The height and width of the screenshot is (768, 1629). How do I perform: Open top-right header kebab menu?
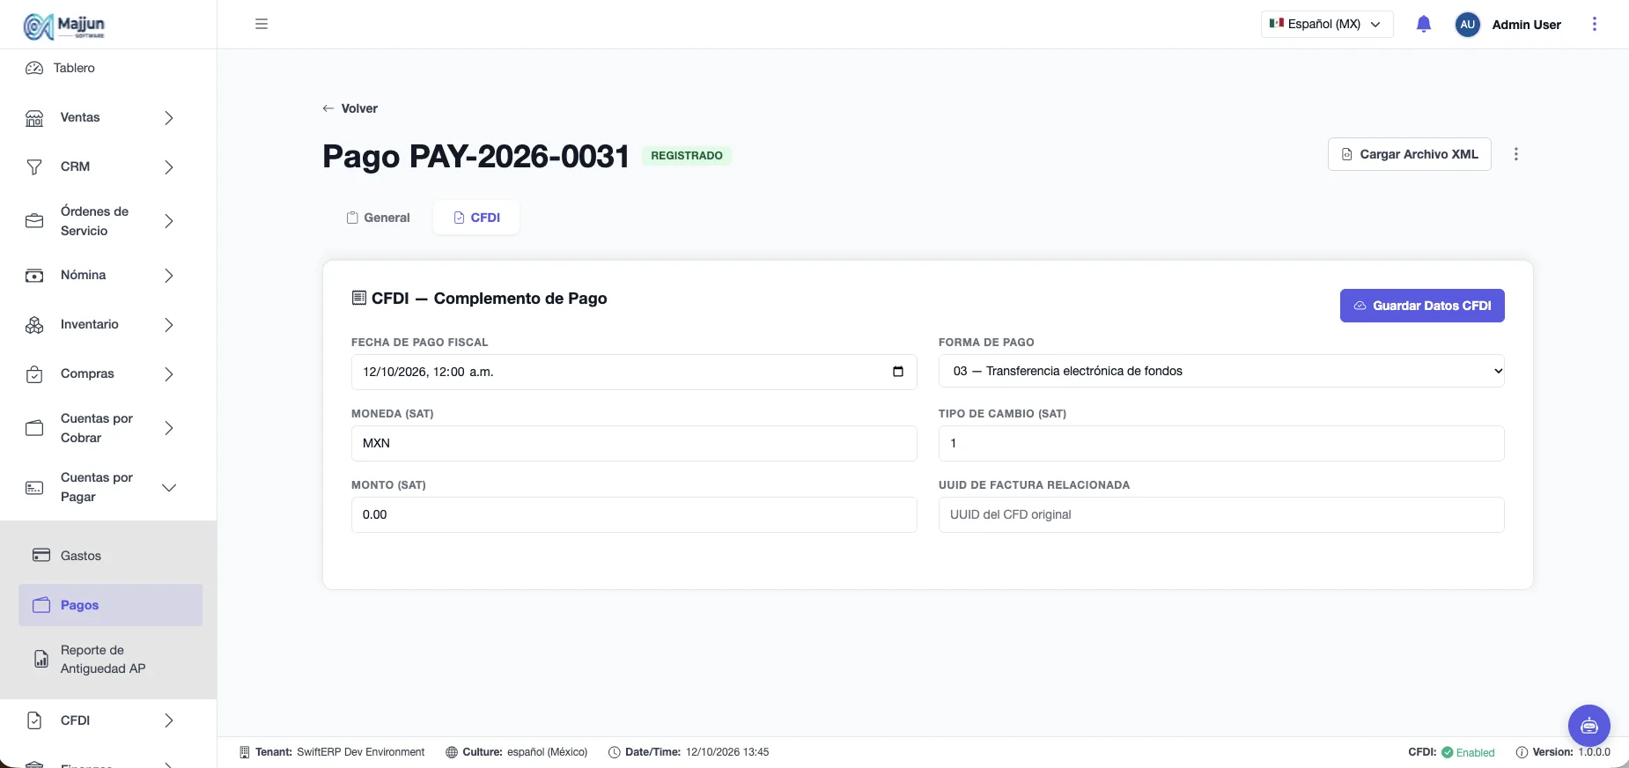click(x=1594, y=24)
